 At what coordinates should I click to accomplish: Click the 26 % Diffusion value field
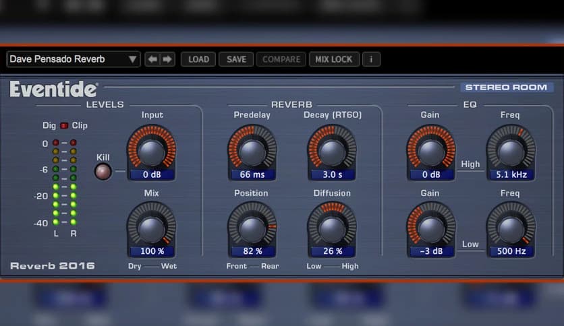(x=333, y=251)
